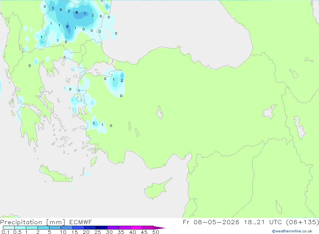Image resolution: width=319 pixels, height=234 pixels.
Task: Click the 0.5–1 mm legend color swatch
Action: (x=20, y=228)
